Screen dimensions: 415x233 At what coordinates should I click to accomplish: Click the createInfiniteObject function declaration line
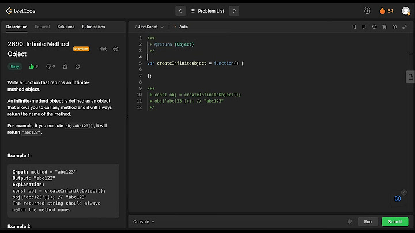point(195,63)
